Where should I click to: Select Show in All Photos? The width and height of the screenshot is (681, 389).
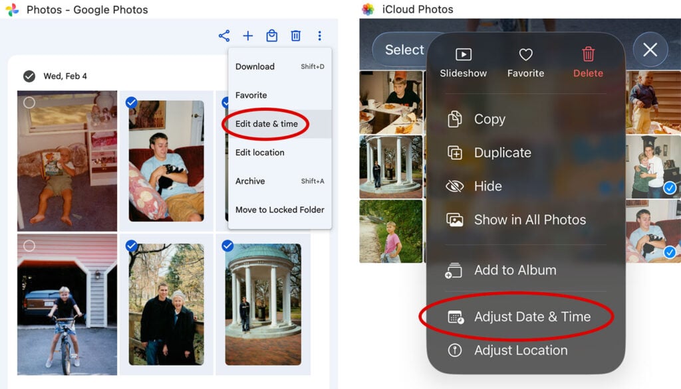(x=526, y=220)
